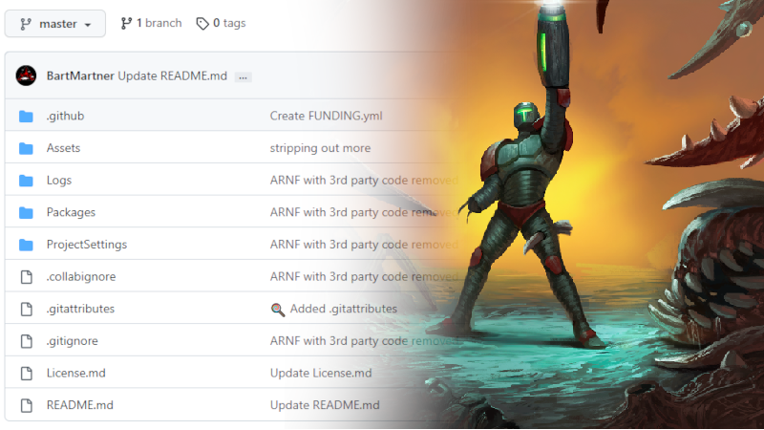Open the Assets folder
Screen dimensions: 764x430
click(x=63, y=148)
